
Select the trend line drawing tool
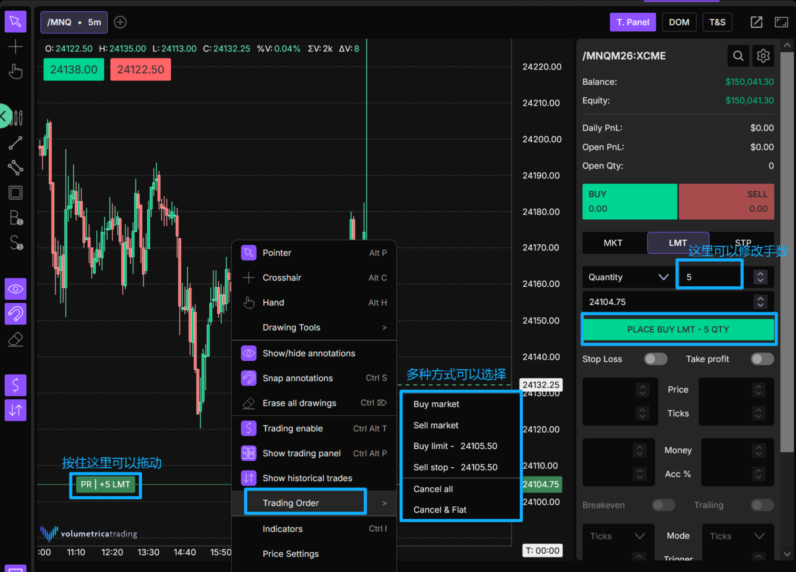[16, 143]
